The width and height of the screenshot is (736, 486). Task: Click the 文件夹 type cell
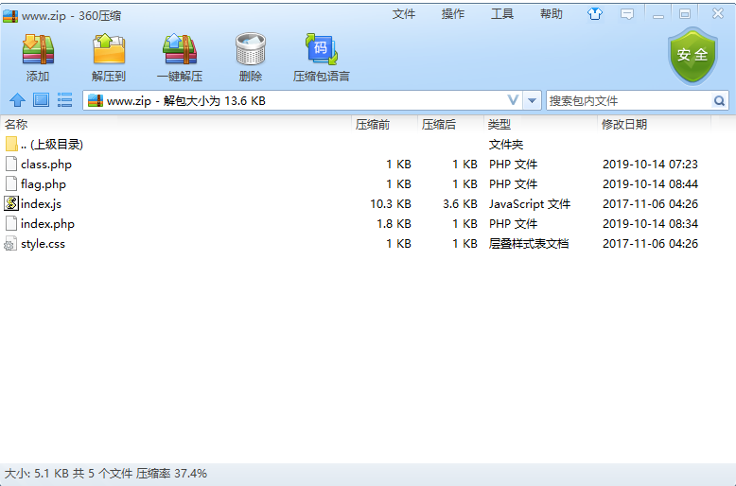point(506,145)
